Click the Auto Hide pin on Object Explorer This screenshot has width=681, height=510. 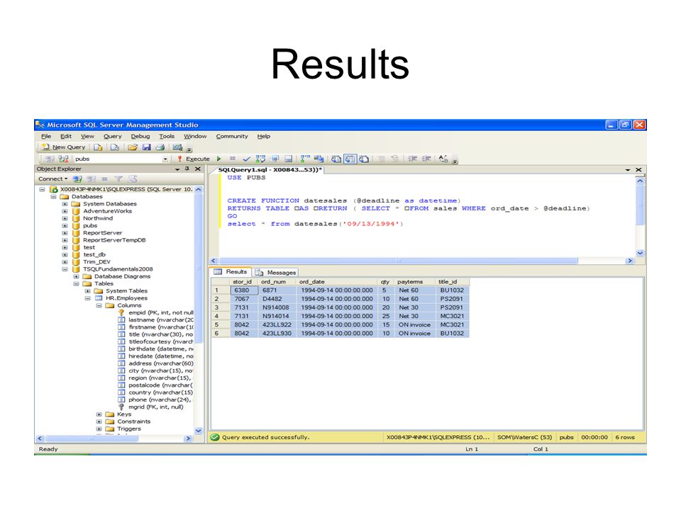point(187,169)
